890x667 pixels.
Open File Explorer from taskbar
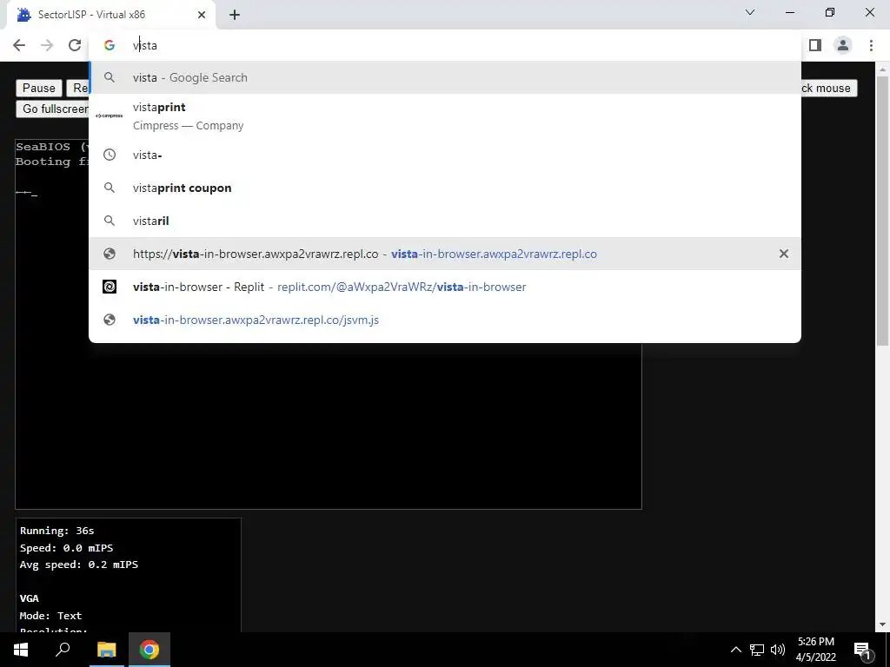106,650
